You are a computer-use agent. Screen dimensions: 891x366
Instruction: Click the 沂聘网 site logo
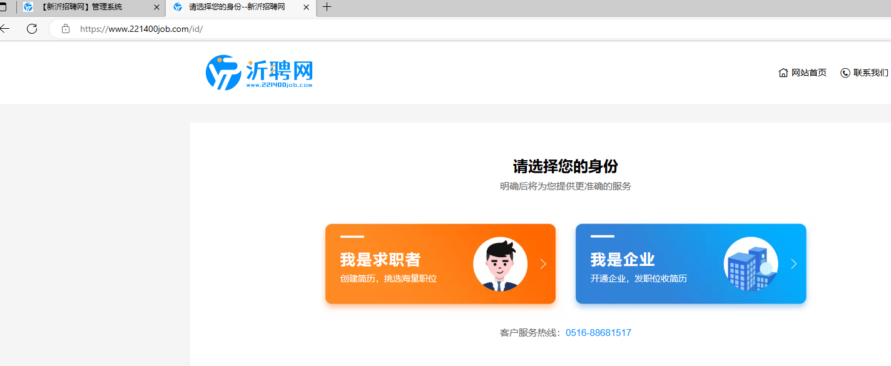pyautogui.click(x=259, y=73)
